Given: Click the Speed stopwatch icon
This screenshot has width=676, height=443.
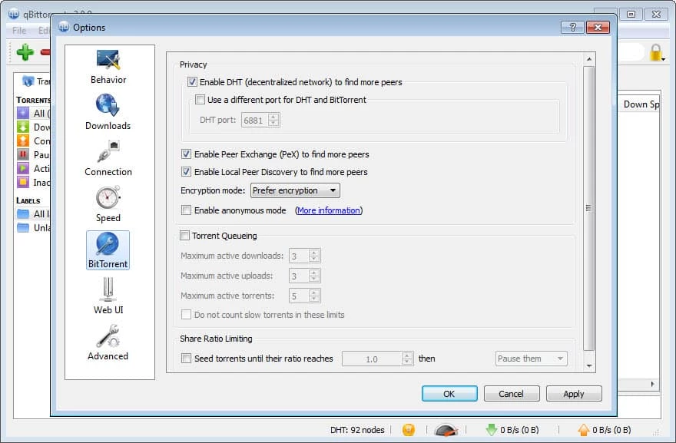Looking at the screenshot, I should 108,198.
